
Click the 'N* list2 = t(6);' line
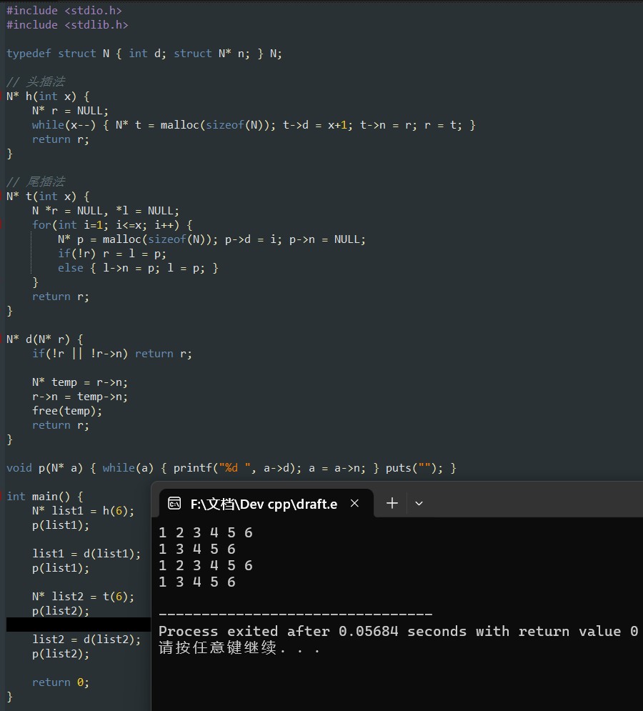point(83,597)
